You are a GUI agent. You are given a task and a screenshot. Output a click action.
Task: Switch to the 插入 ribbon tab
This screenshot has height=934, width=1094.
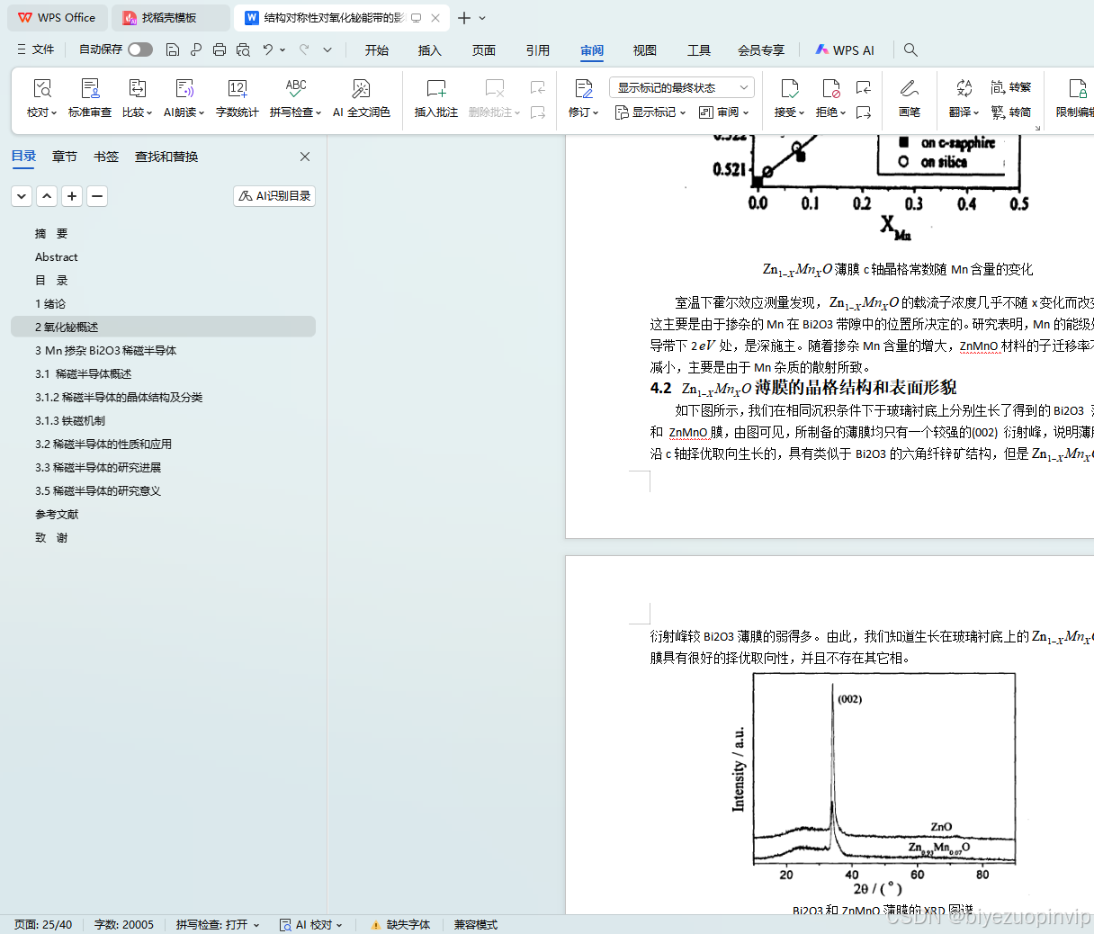pos(430,50)
